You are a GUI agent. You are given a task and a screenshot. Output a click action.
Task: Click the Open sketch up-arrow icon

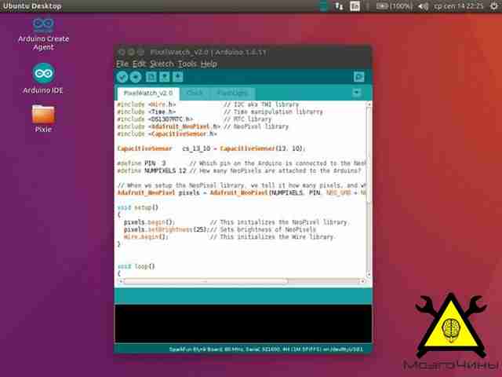165,77
